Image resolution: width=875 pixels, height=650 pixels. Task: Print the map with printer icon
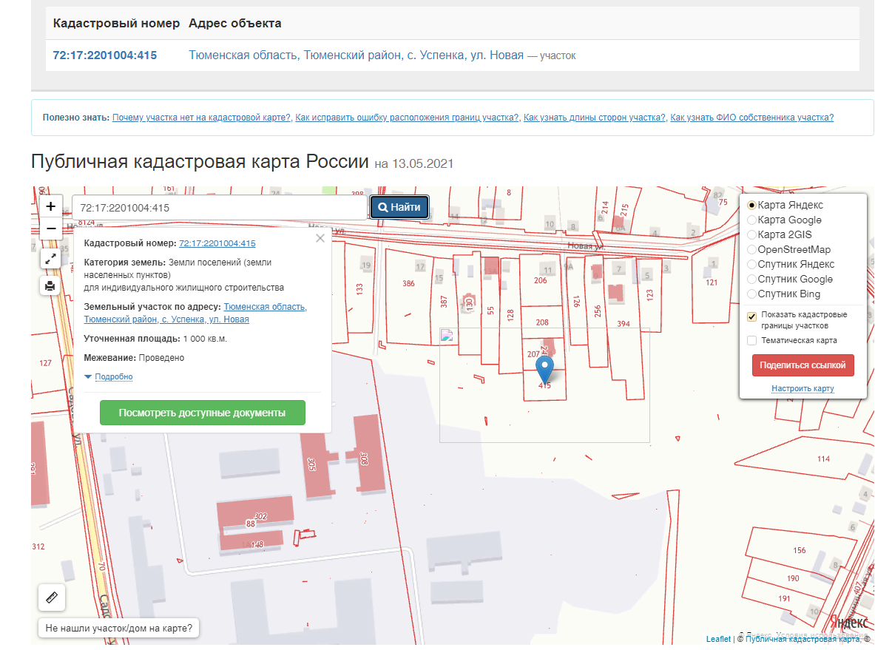[x=50, y=286]
